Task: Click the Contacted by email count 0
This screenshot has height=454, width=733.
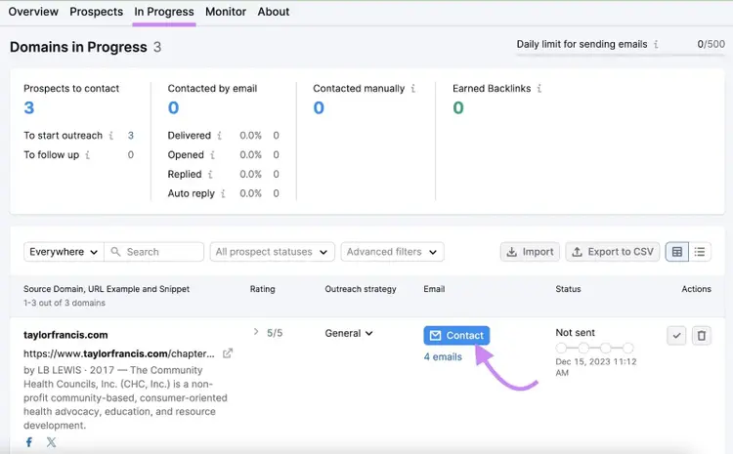Action: [173, 108]
